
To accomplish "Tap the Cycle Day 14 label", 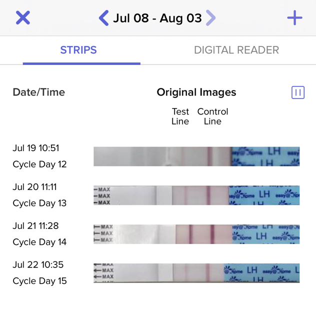I will [x=39, y=242].
